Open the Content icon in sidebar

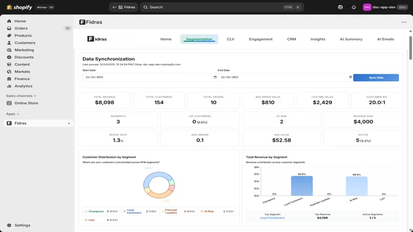[9, 64]
